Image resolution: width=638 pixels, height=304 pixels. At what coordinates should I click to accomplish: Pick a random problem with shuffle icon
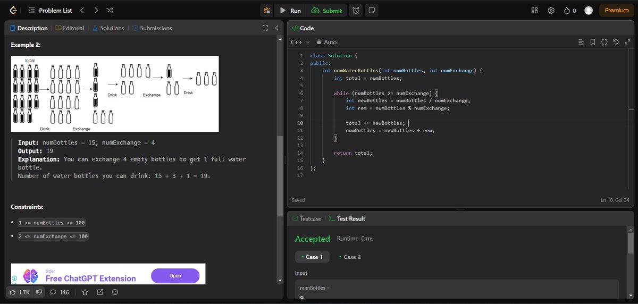[x=110, y=10]
